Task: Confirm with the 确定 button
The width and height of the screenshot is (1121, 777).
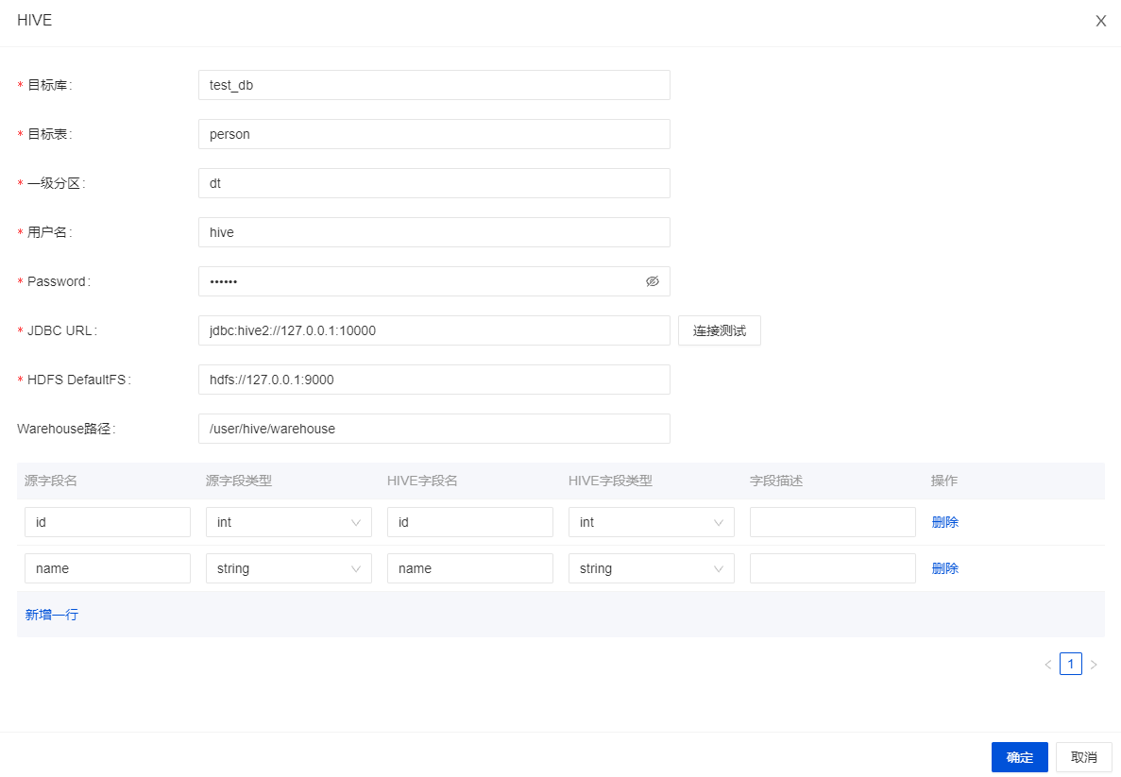Action: (1019, 757)
